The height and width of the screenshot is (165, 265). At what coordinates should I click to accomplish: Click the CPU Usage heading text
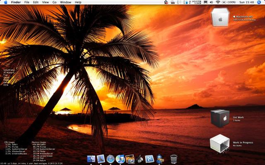(x=9, y=142)
